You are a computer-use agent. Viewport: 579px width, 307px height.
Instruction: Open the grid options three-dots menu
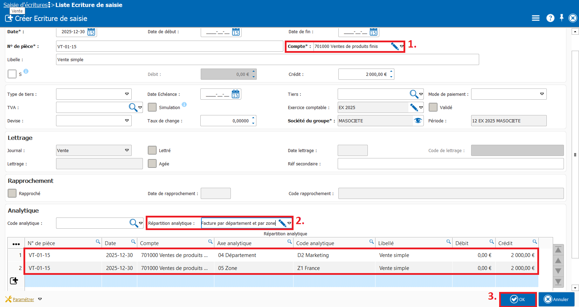[x=16, y=244]
